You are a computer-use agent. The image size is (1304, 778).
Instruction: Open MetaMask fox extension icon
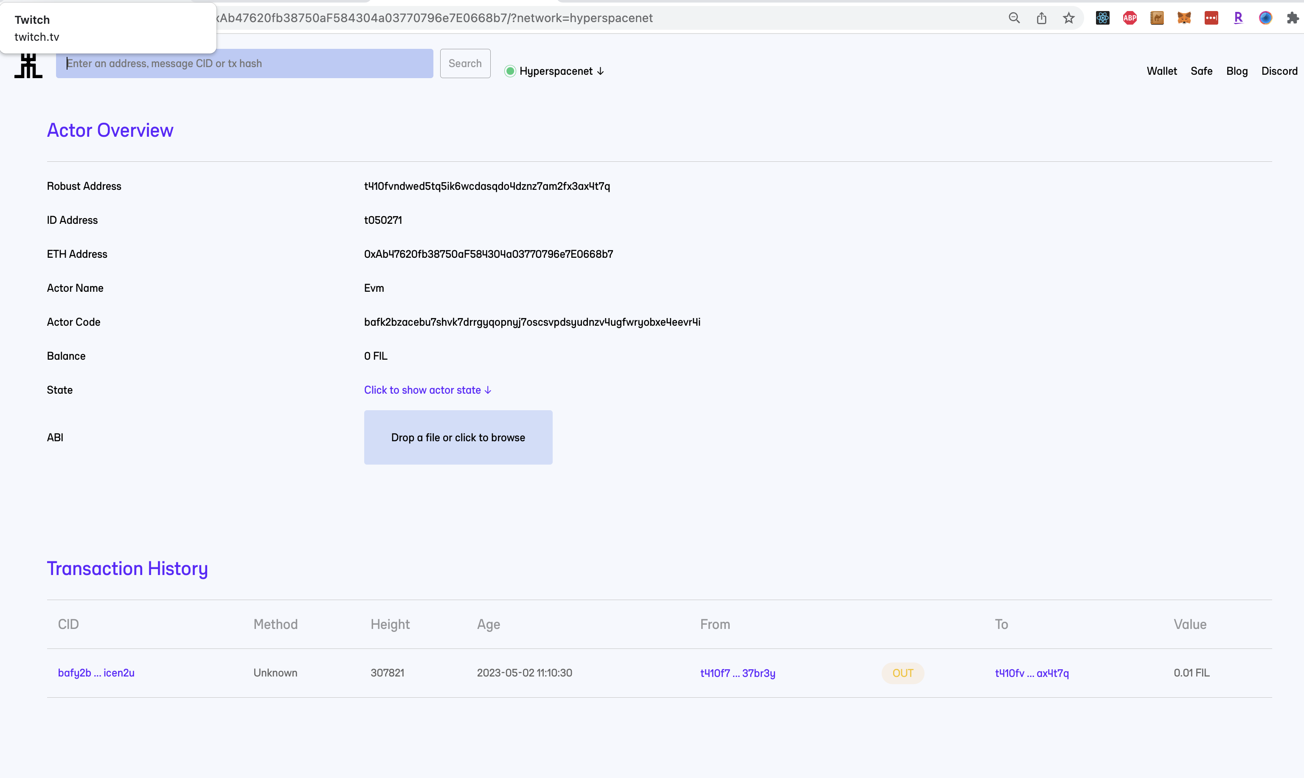(1184, 18)
